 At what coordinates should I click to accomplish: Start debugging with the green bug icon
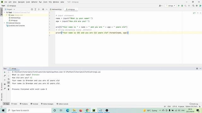[182, 6]
